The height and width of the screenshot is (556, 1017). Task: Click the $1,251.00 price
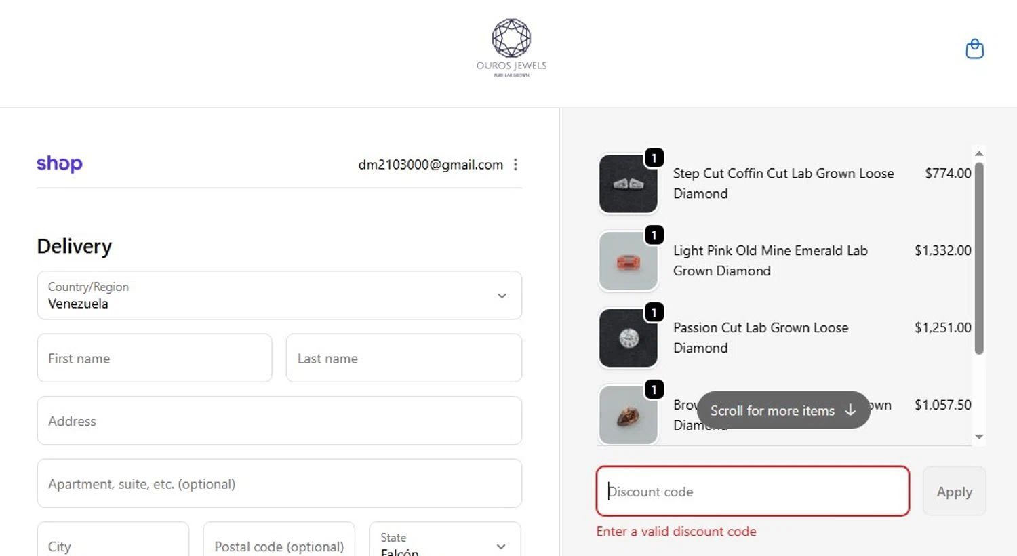pyautogui.click(x=942, y=327)
